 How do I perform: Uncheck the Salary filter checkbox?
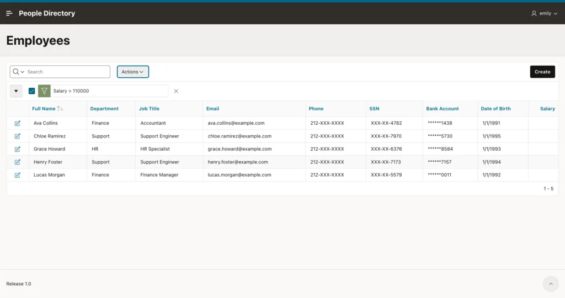pos(31,91)
